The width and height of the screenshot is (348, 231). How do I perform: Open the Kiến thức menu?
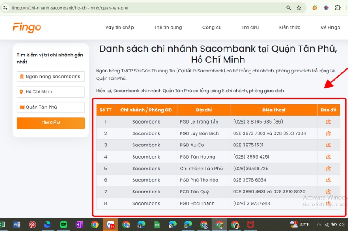tap(290, 27)
